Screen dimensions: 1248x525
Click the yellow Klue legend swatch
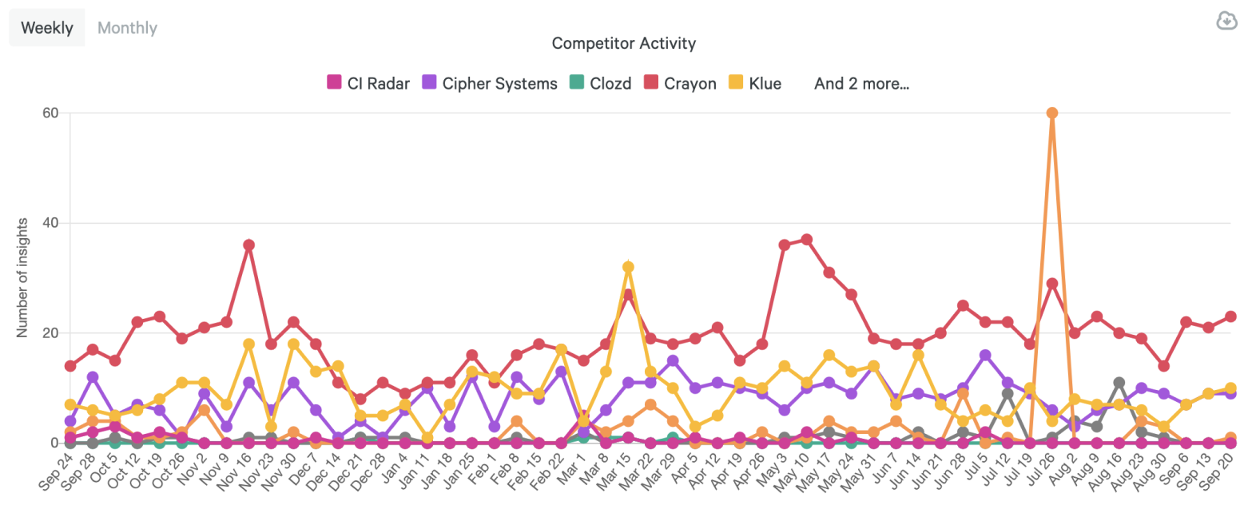click(737, 83)
